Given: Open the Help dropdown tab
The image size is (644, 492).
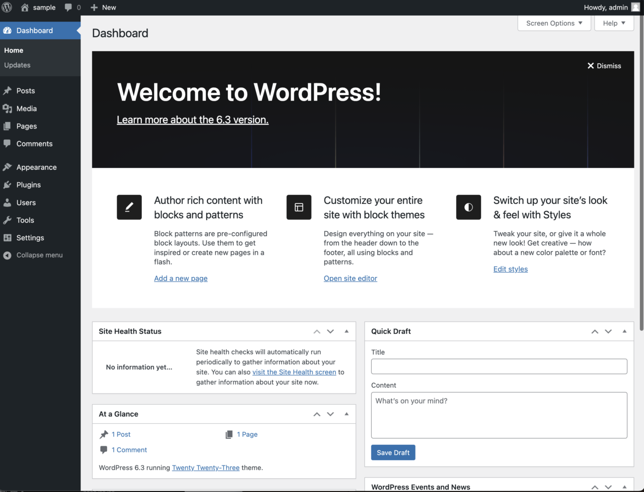Looking at the screenshot, I should click(x=614, y=23).
